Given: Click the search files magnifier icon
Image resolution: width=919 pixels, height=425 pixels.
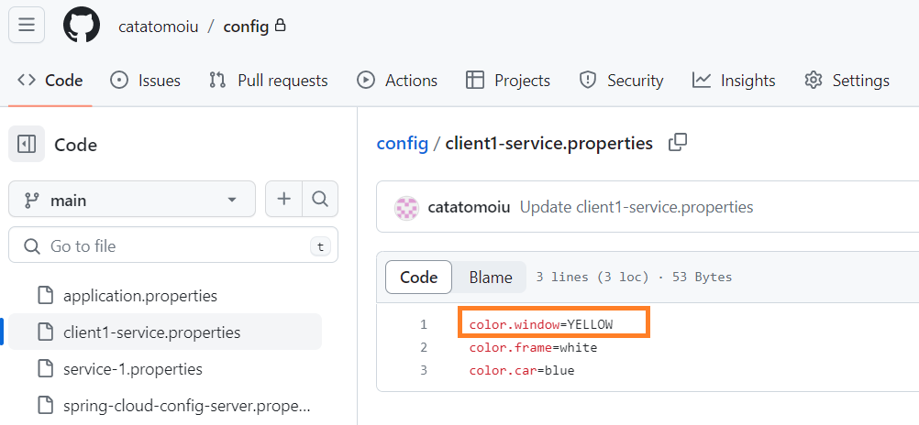Looking at the screenshot, I should pyautogui.click(x=320, y=199).
